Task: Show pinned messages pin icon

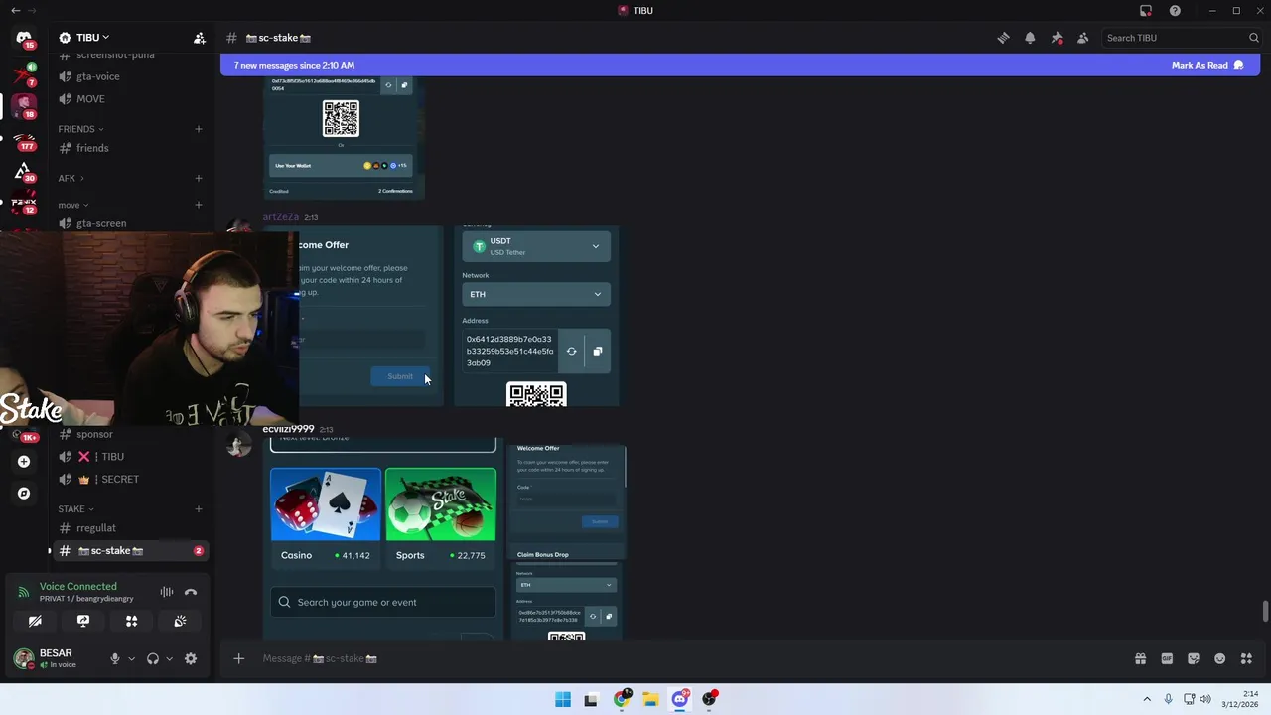Action: pos(1057,38)
